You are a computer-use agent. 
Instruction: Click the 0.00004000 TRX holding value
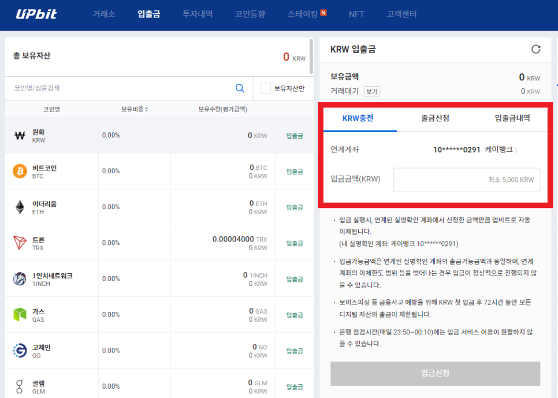(x=240, y=239)
